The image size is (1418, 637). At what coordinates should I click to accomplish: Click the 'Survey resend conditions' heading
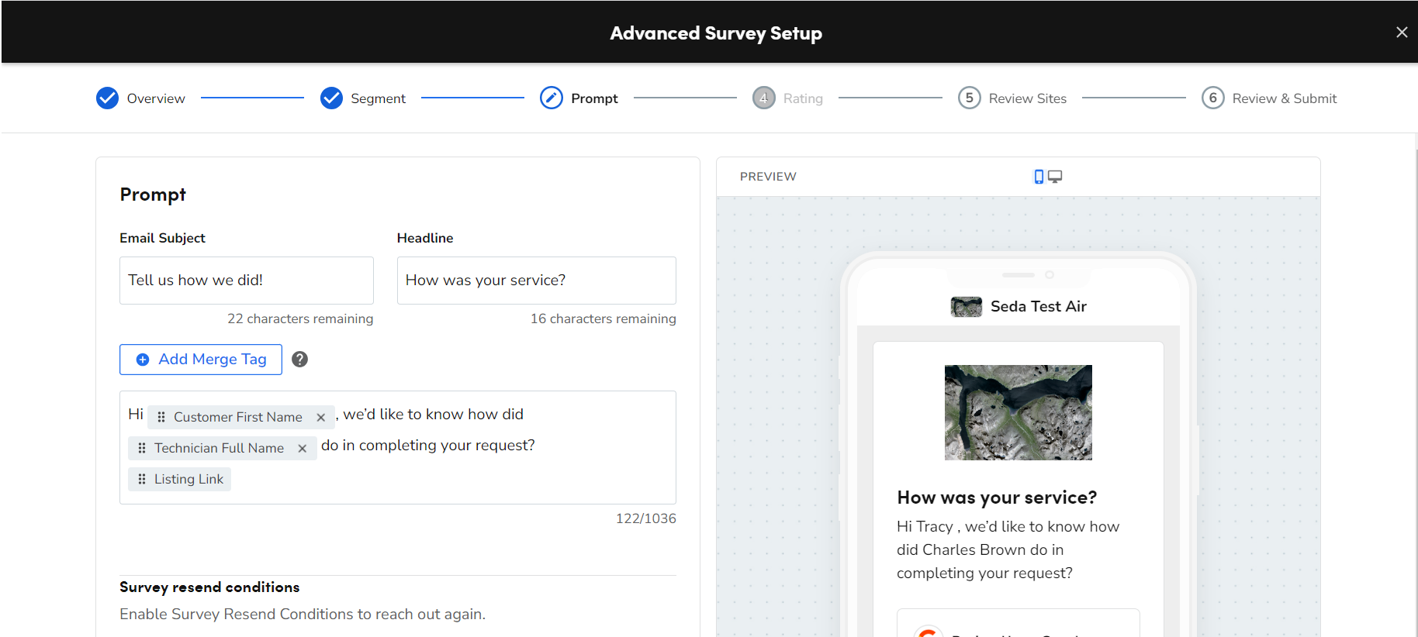pos(209,587)
